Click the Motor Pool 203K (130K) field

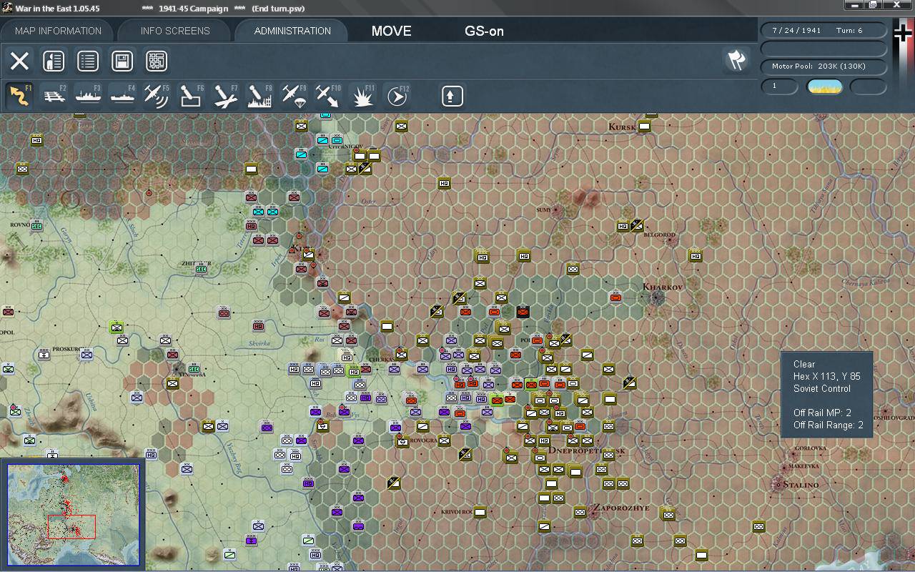pyautogui.click(x=823, y=66)
